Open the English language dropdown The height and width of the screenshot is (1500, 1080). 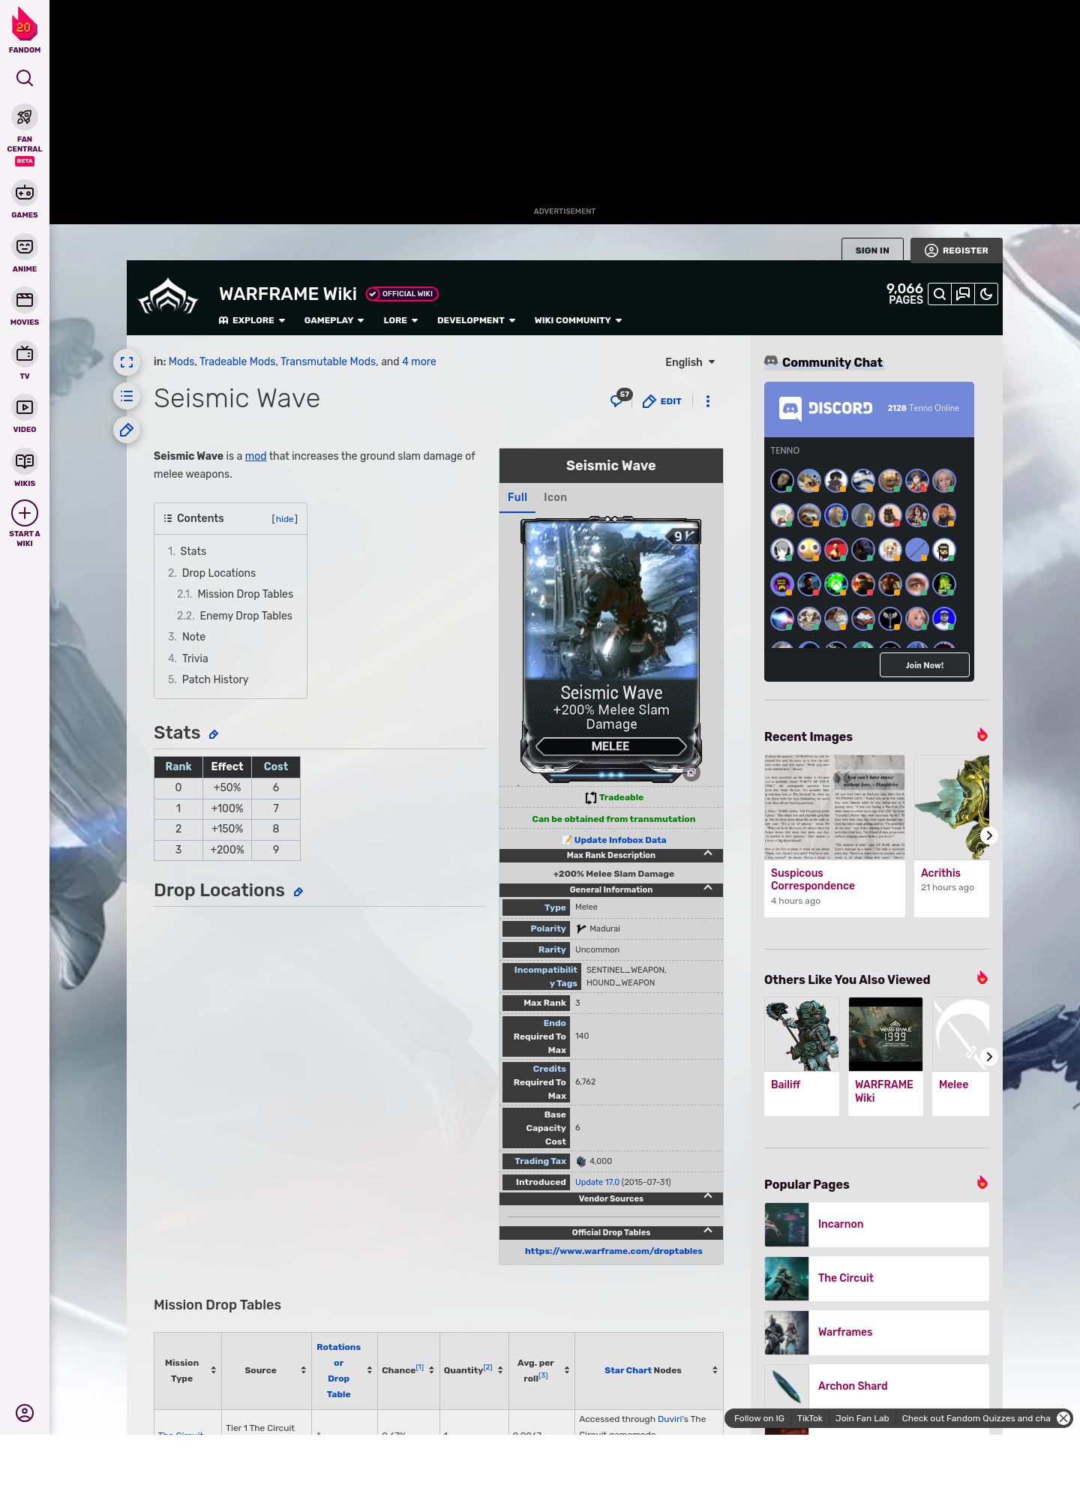pyautogui.click(x=690, y=362)
